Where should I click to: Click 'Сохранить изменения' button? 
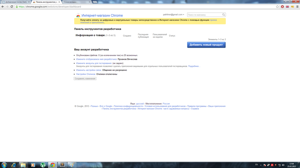pyautogui.click(x=85, y=79)
